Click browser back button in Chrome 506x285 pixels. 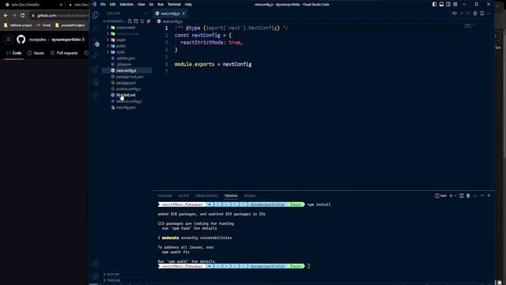pyautogui.click(x=6, y=15)
